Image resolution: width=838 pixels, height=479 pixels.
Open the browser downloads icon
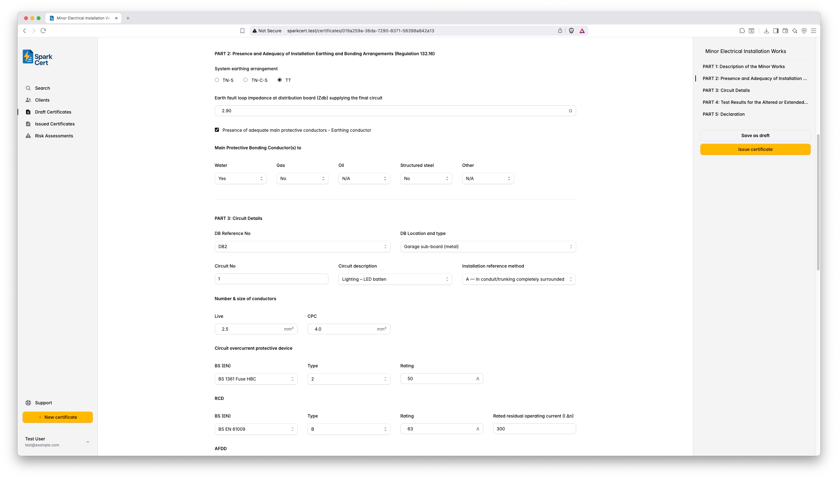(766, 31)
